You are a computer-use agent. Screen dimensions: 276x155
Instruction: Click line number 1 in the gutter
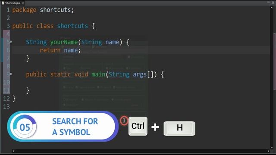click(x=8, y=10)
